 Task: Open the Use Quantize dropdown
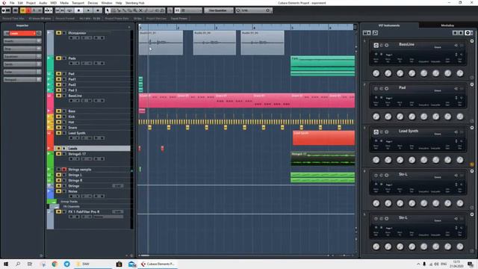pos(219,10)
